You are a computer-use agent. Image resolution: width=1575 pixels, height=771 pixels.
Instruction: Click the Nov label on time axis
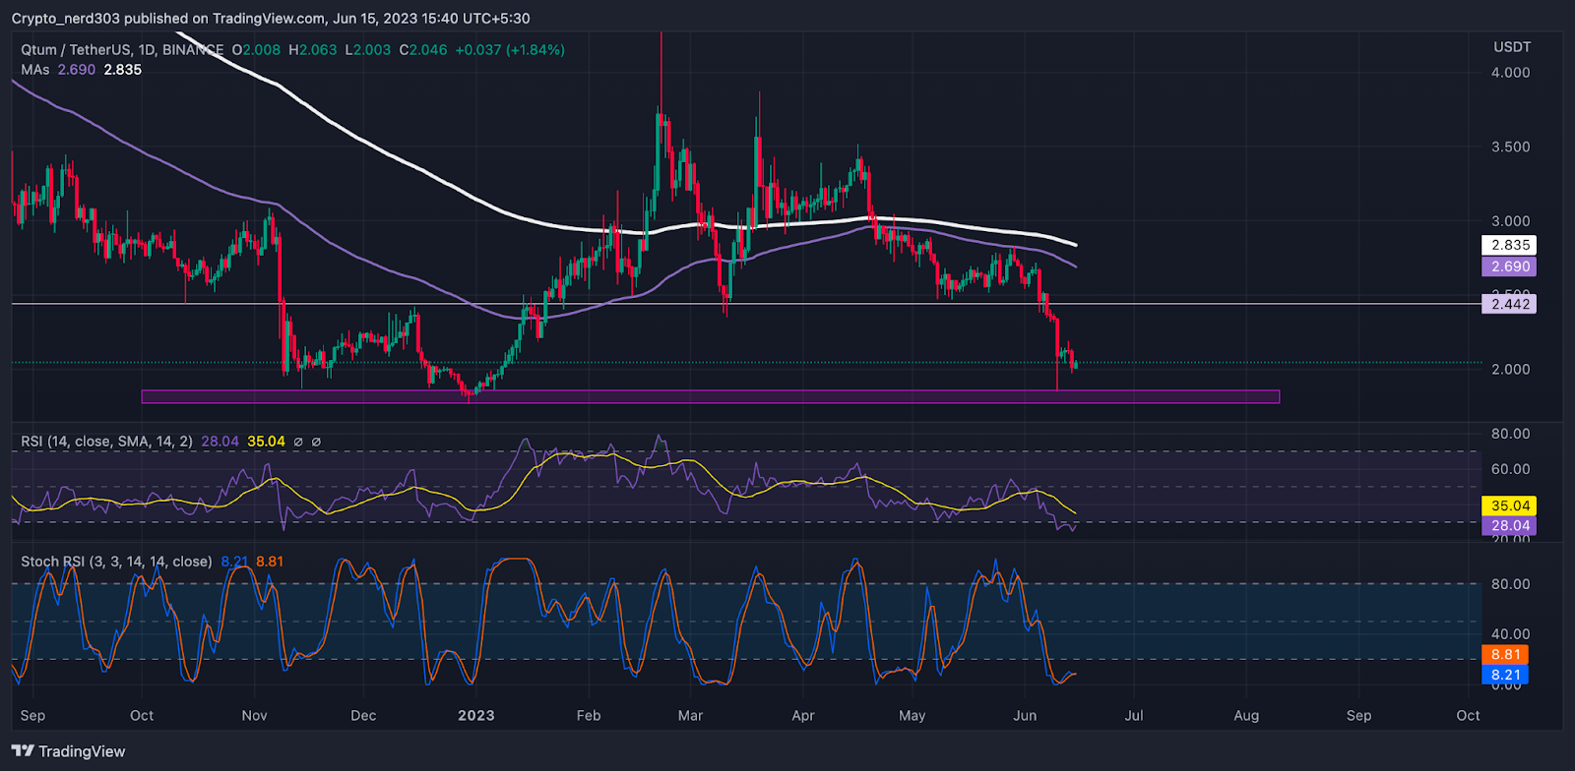pyautogui.click(x=255, y=716)
